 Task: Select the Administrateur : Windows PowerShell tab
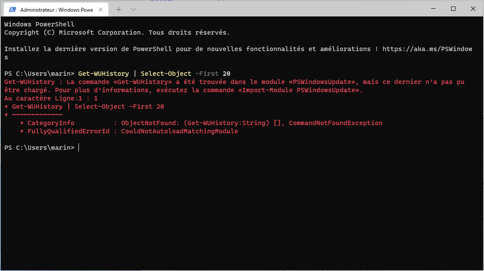click(x=56, y=10)
